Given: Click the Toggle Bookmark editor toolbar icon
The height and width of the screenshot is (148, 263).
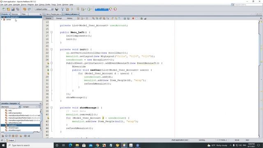Looking at the screenshot, I should [120, 18].
